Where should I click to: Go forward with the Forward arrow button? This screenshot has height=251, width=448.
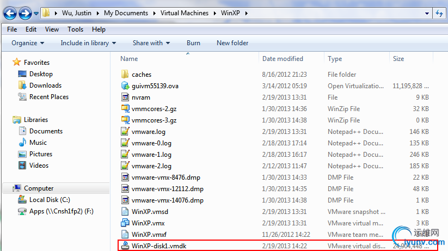coord(25,13)
